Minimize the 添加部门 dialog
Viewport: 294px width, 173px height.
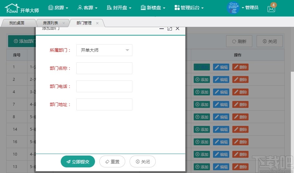pos(162,29)
